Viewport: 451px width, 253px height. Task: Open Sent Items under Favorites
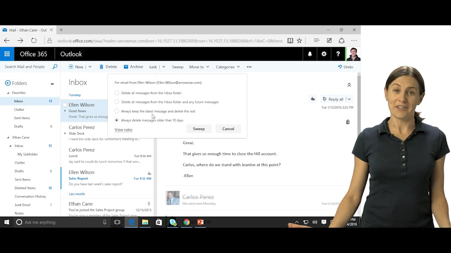(x=22, y=118)
